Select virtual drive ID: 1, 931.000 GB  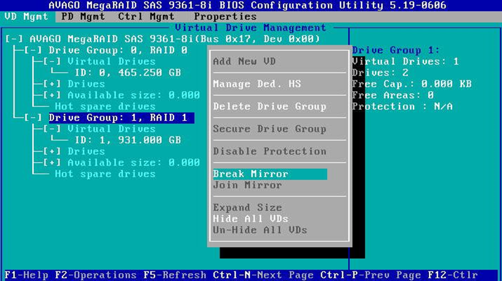tap(128, 140)
